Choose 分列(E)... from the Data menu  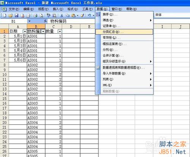124,50
